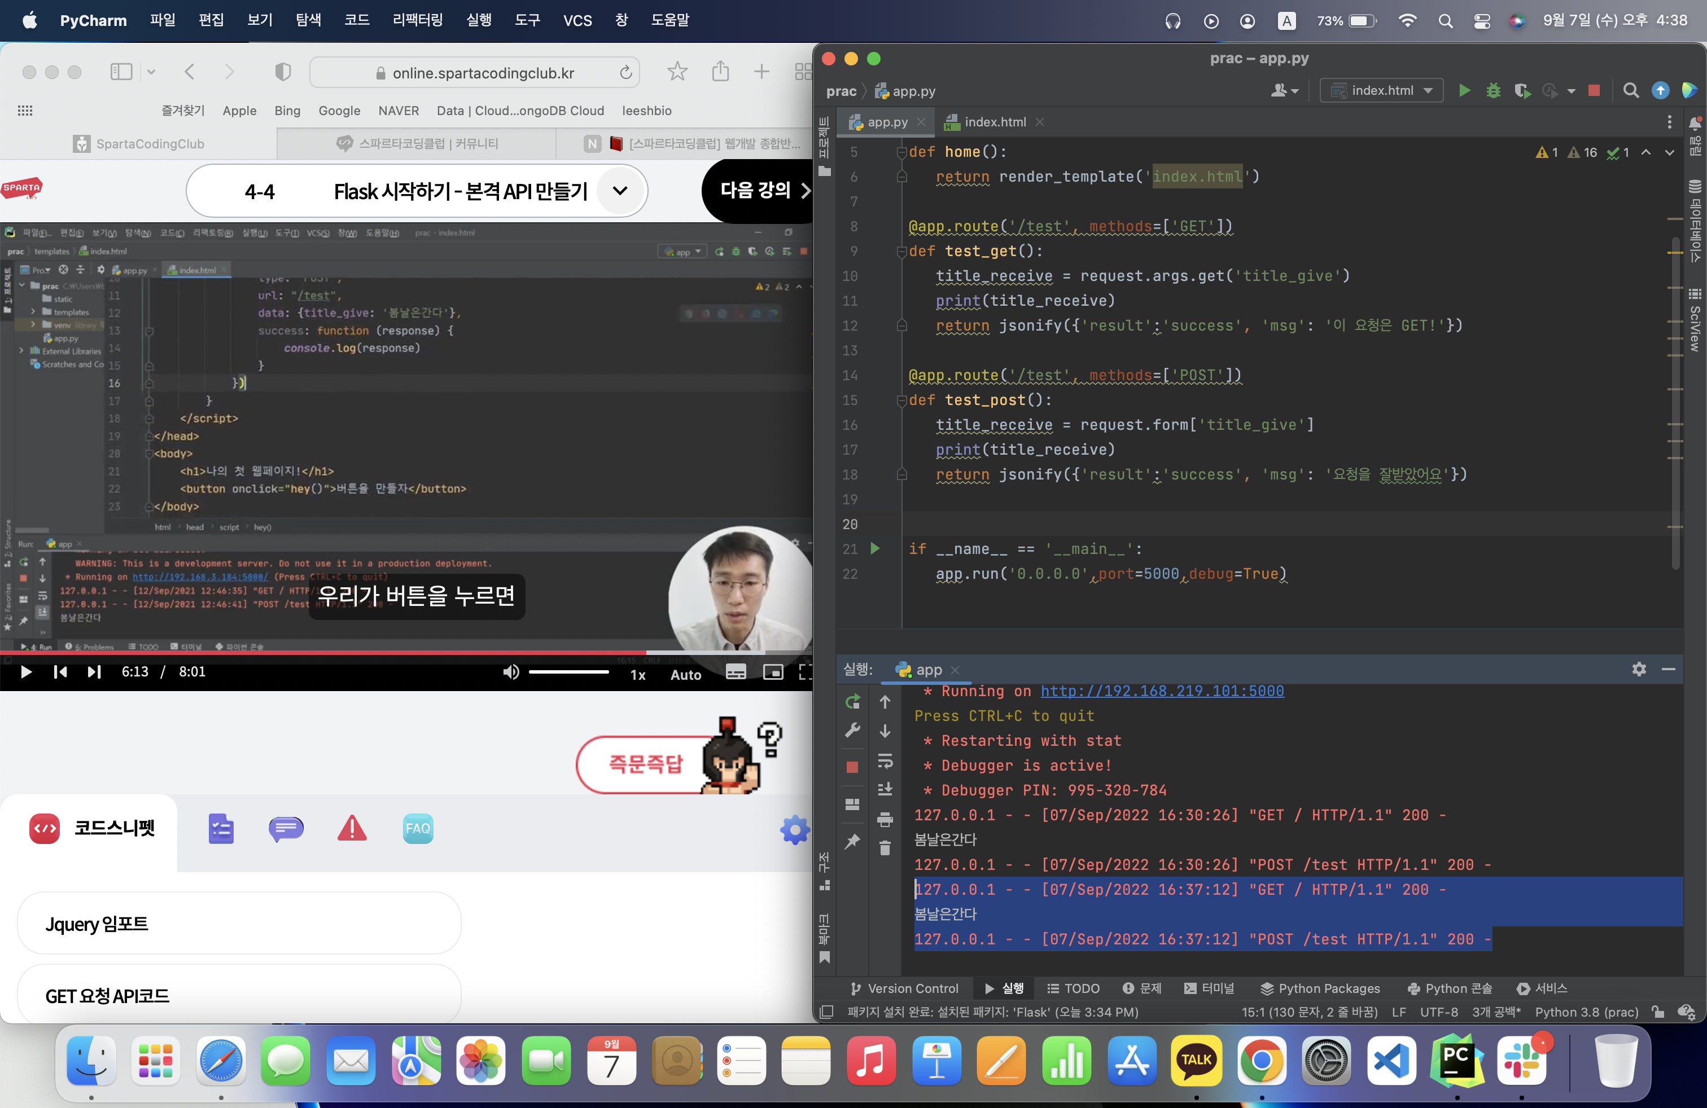Open NAVER bookmark in Safari favorites bar
Image resolution: width=1707 pixels, height=1108 pixels.
(x=398, y=111)
